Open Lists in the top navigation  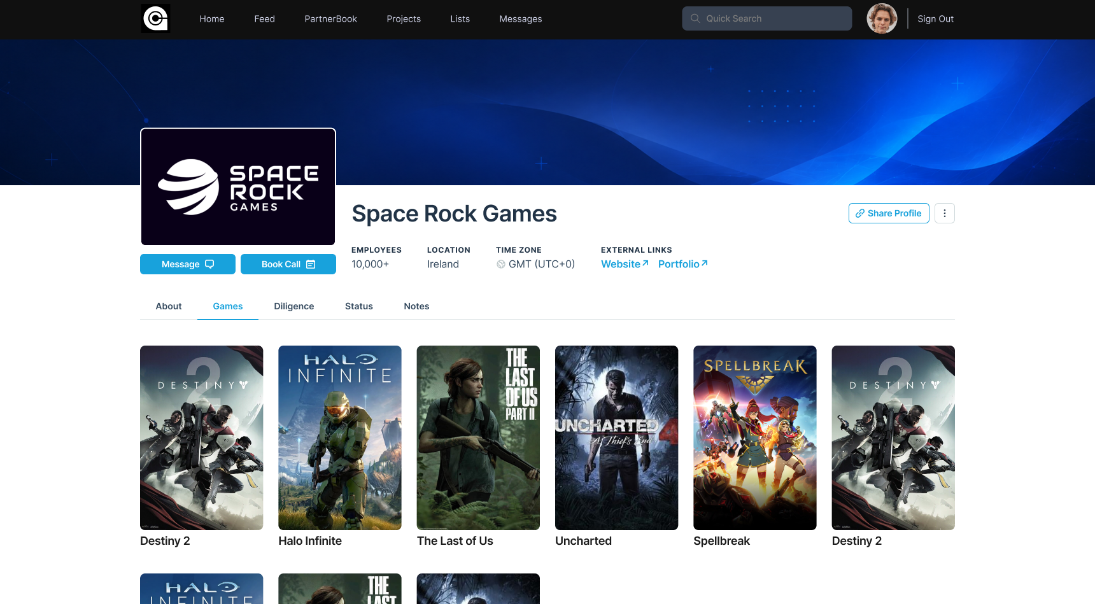[x=460, y=19]
